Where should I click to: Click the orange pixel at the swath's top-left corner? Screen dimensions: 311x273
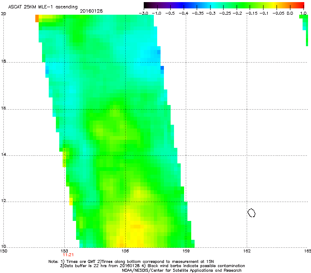click(x=37, y=18)
